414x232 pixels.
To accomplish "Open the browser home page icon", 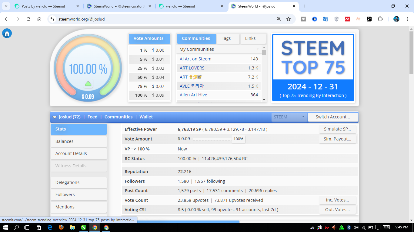I will tap(39, 19).
